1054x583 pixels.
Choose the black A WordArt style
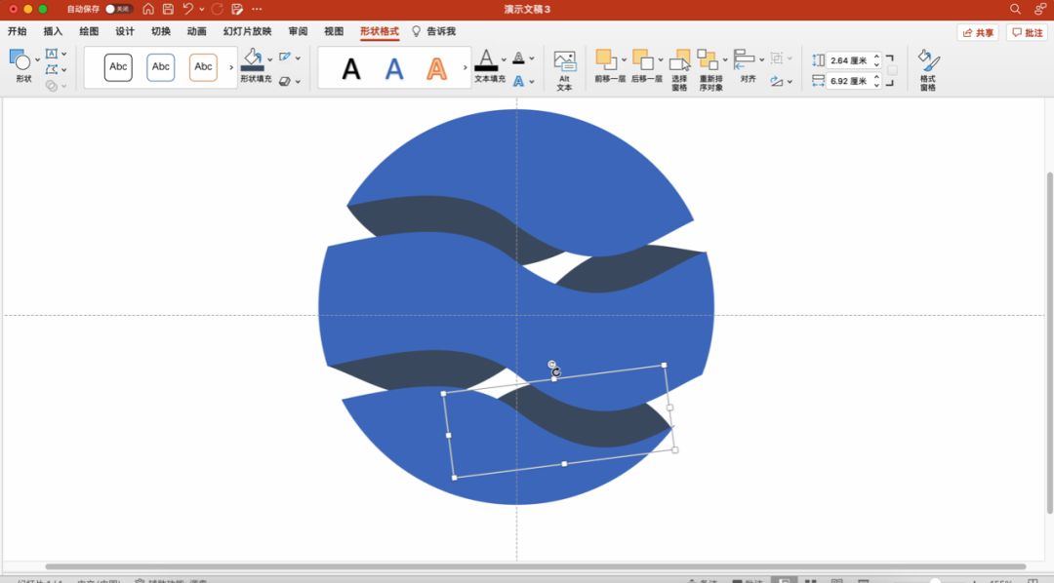[x=351, y=68]
